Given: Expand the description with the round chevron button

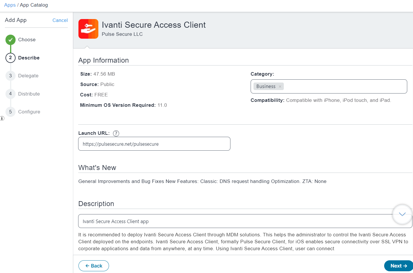Looking at the screenshot, I should click(402, 214).
